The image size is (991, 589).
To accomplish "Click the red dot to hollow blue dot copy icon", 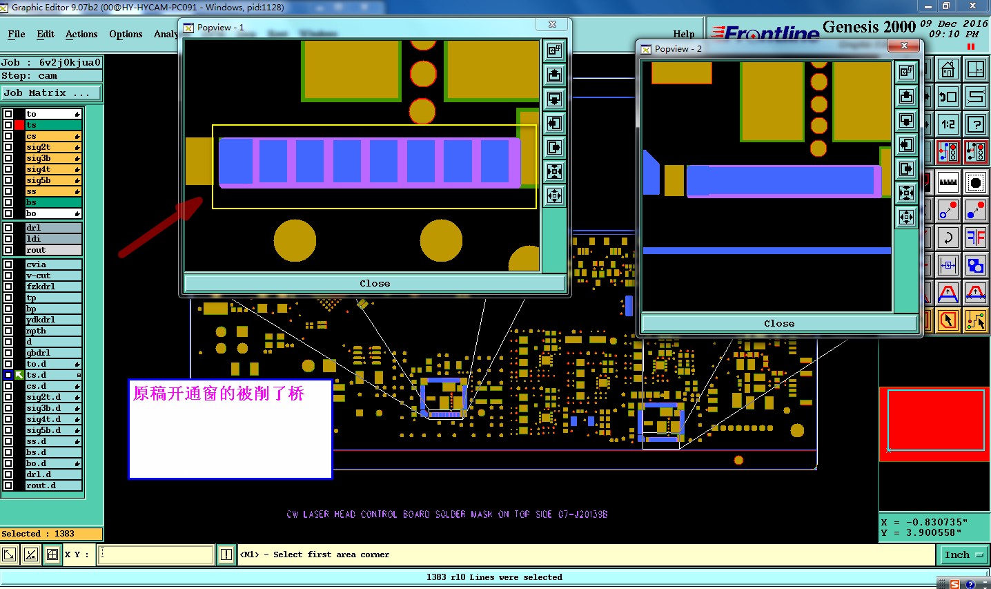I will click(x=948, y=210).
